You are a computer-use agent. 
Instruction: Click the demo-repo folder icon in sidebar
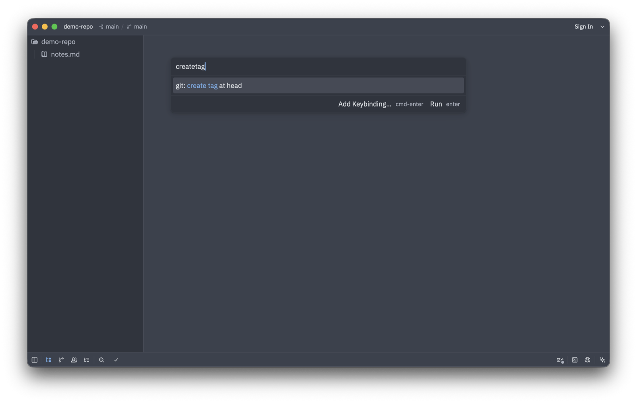click(35, 42)
